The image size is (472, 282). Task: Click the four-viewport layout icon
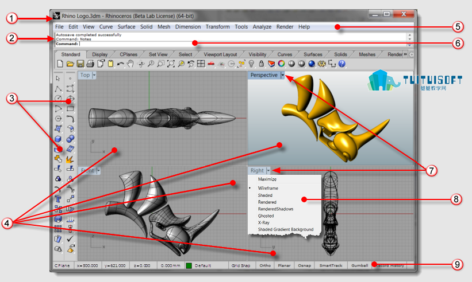pos(201,64)
